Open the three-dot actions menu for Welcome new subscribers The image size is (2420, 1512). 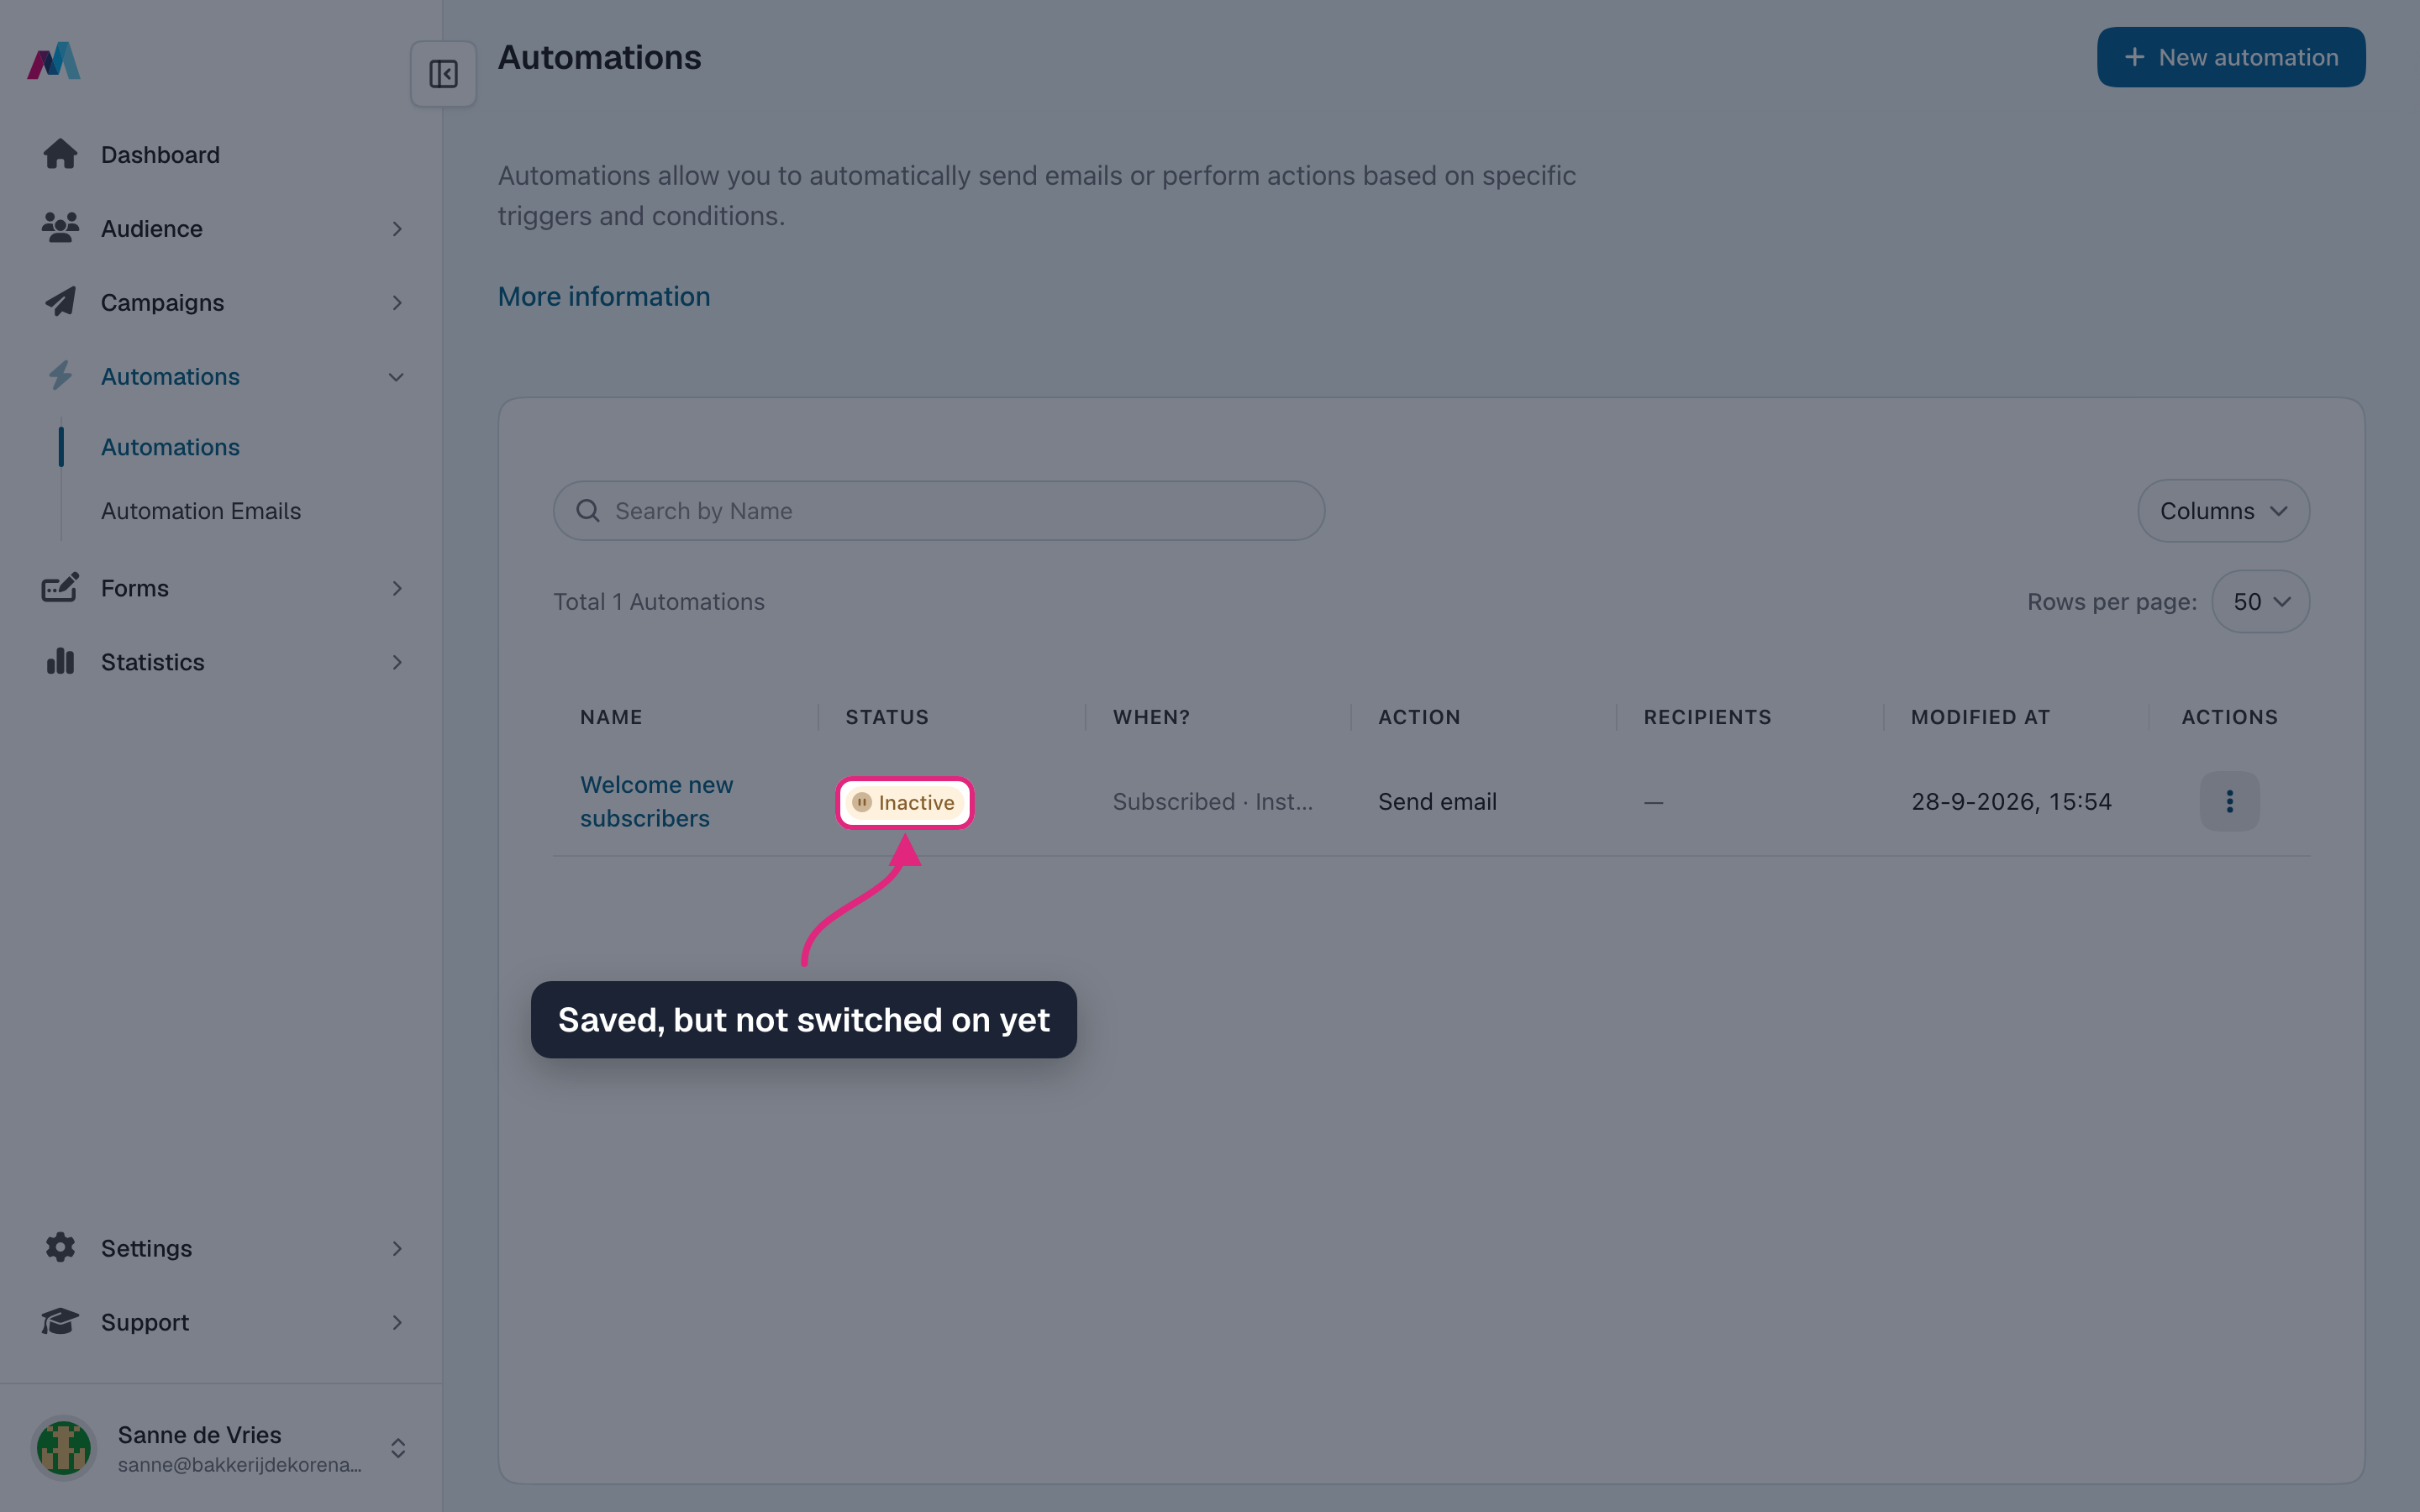coord(2229,801)
